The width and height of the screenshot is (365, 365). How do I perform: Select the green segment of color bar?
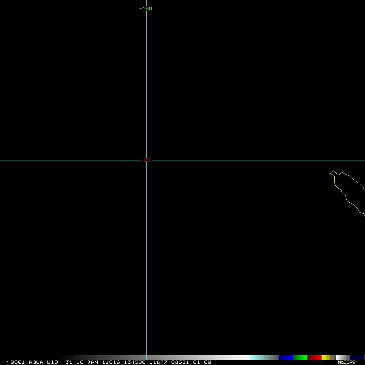pos(300,358)
